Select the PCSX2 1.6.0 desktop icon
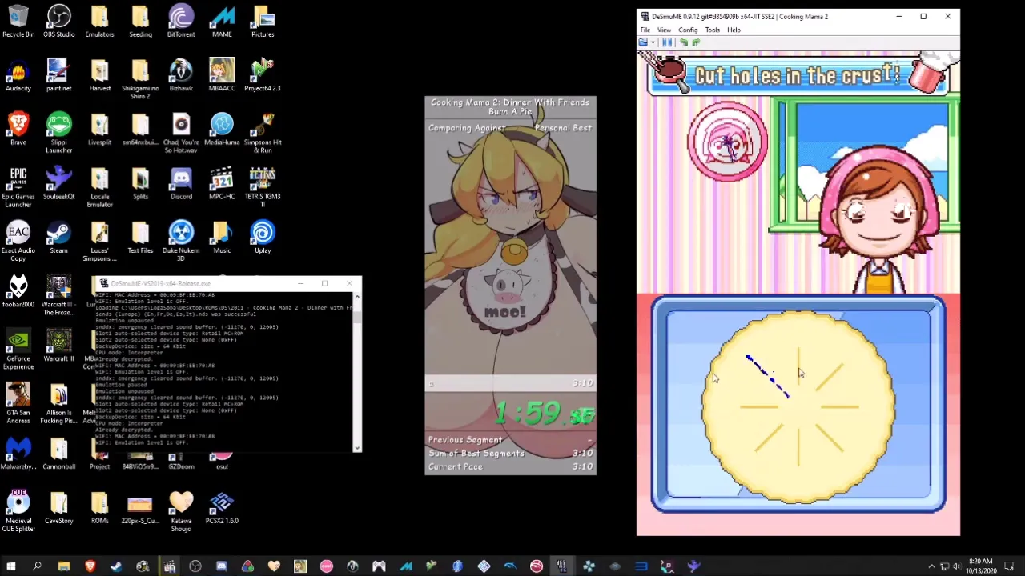This screenshot has height=576, width=1025. (222, 508)
